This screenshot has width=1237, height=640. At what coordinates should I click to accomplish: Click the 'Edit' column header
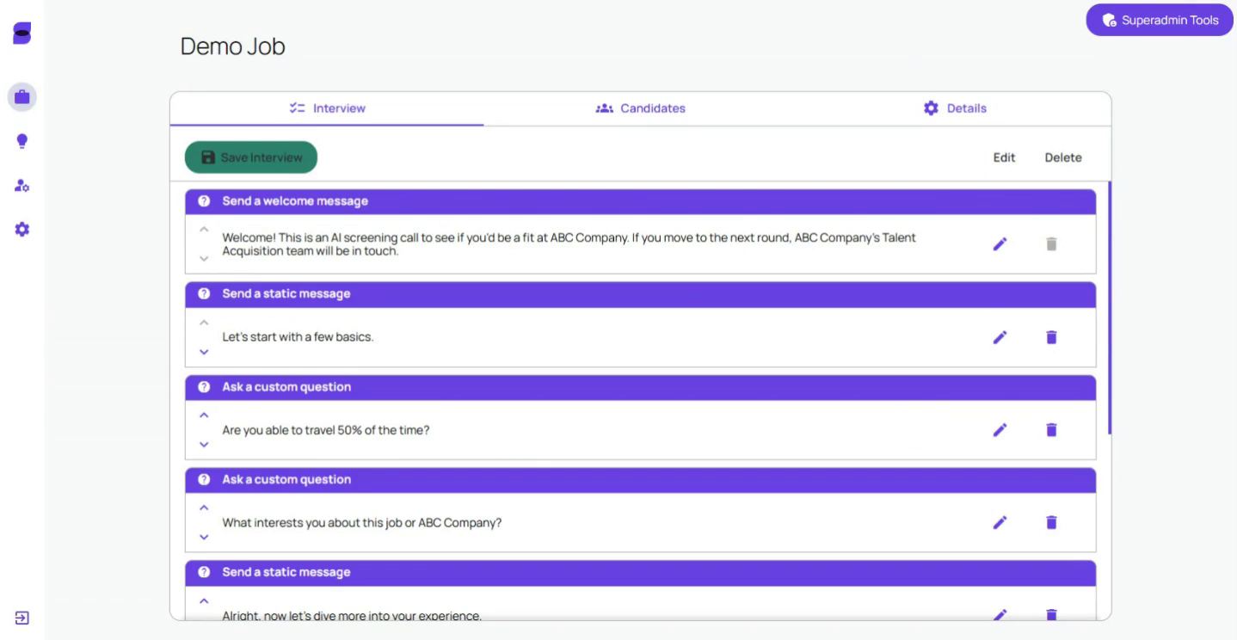click(x=1004, y=157)
